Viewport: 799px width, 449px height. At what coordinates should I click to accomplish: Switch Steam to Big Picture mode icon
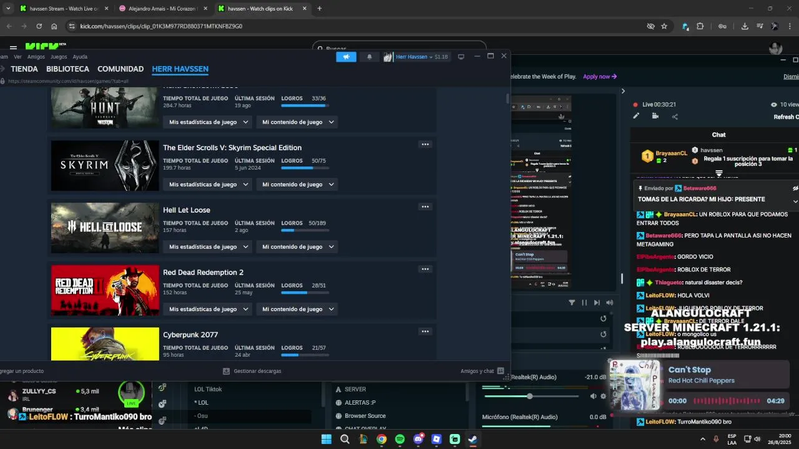(x=461, y=57)
